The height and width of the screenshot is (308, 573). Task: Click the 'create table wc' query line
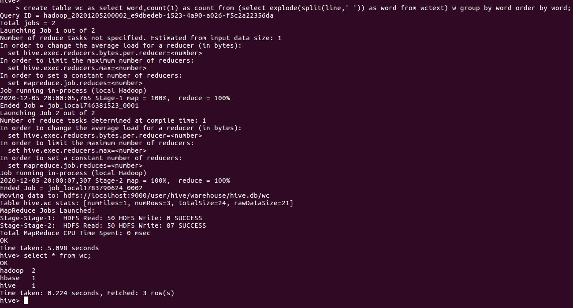(297, 8)
